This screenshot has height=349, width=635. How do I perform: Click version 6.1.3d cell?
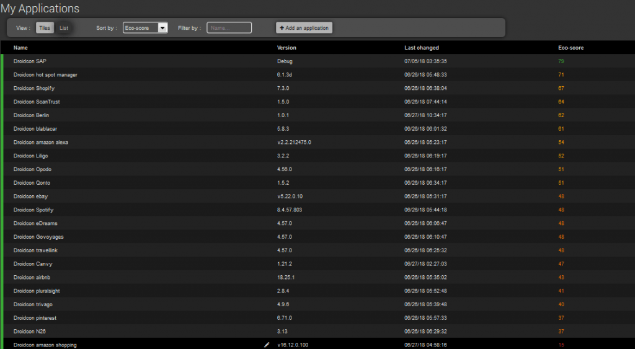coord(285,74)
